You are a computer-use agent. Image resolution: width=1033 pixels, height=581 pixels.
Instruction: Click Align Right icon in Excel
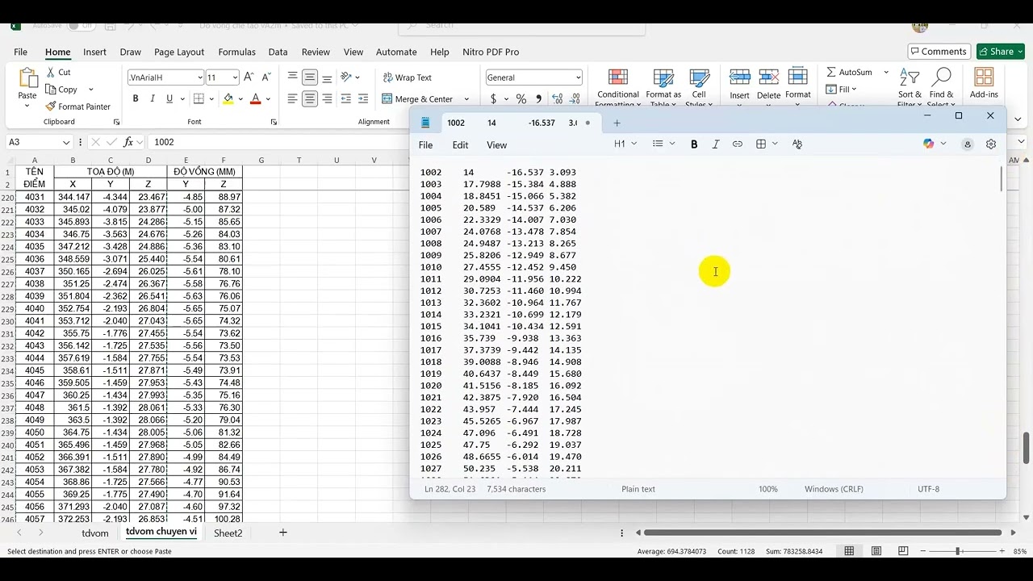tap(327, 99)
